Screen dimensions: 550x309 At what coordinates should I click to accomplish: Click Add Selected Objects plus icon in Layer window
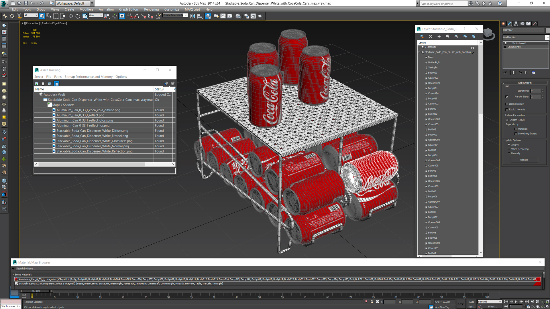439,36
